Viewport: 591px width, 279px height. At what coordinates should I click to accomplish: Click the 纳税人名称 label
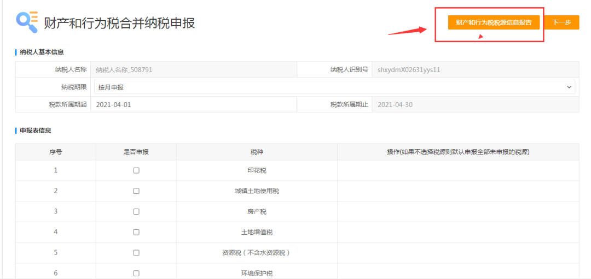click(71, 69)
